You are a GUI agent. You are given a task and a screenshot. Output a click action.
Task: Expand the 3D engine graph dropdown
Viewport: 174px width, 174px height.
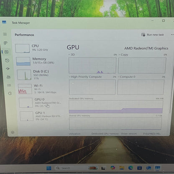click(72, 55)
